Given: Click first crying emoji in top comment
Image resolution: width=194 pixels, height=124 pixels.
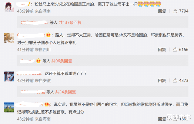Looking at the screenshot, I should tap(140, 4).
